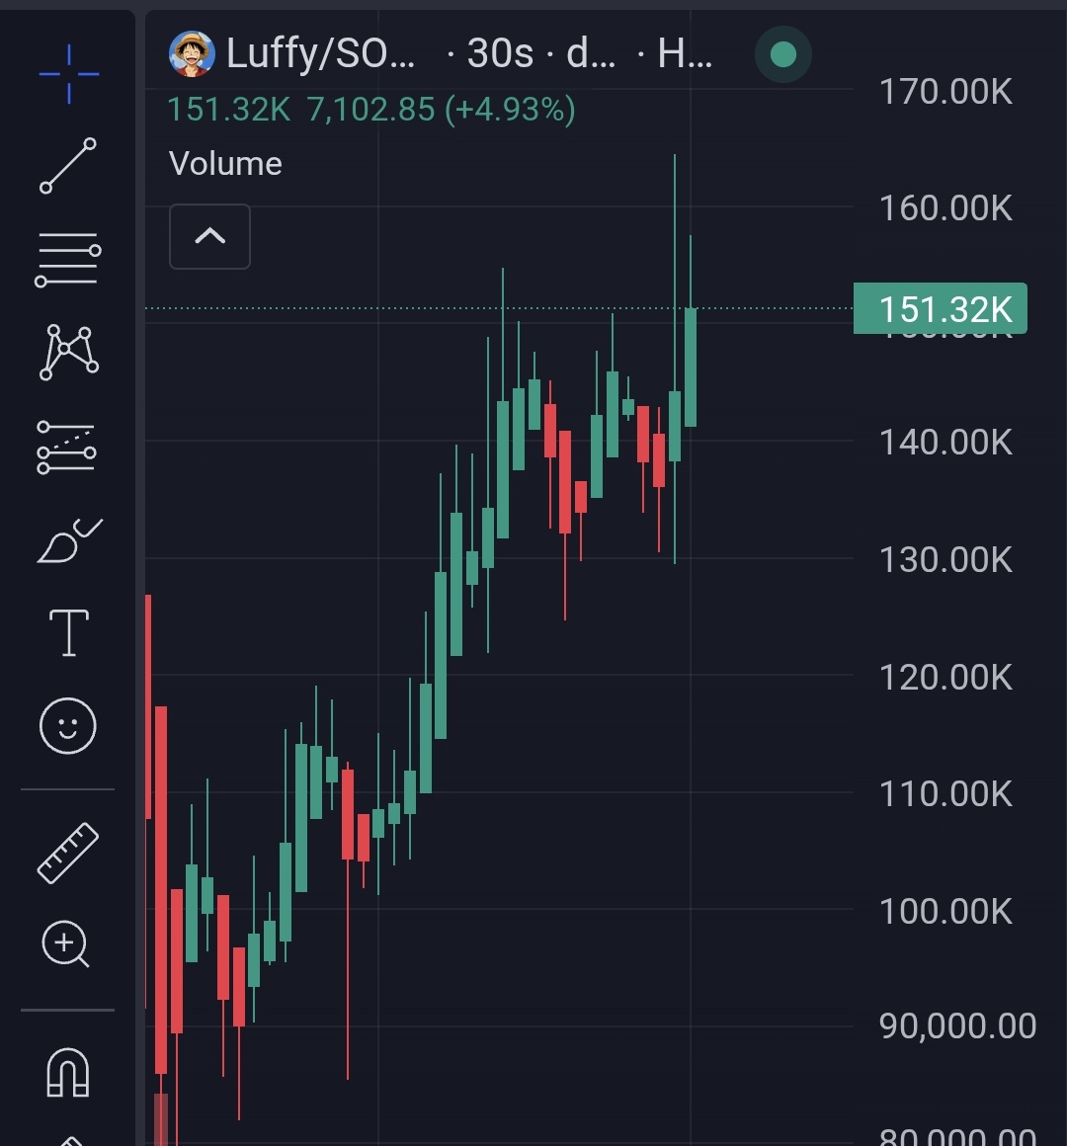
Task: Click the 160.00K price scale label
Action: point(945,208)
